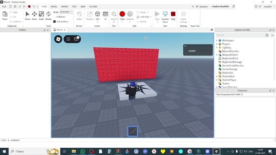This screenshot has width=276, height=155.
Task: Click the Explorer filter history icon
Action: (267, 35)
